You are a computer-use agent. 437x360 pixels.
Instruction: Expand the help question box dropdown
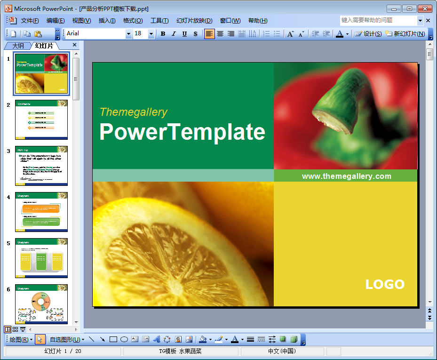(x=420, y=20)
